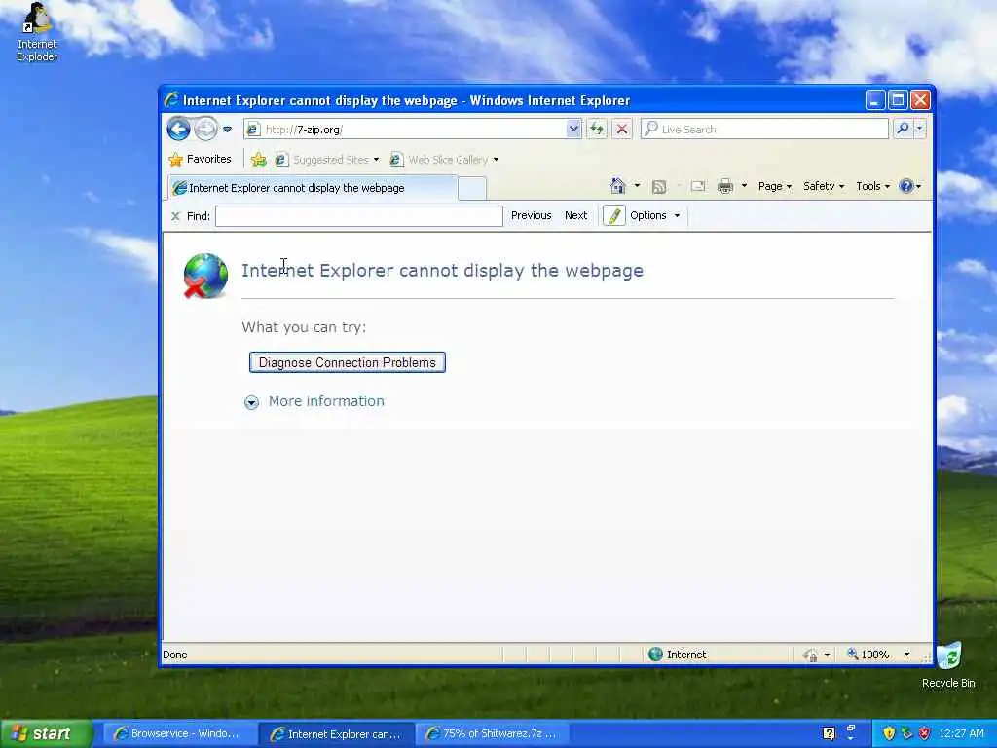Click into the Live Search box
The image size is (997, 748).
(x=764, y=130)
